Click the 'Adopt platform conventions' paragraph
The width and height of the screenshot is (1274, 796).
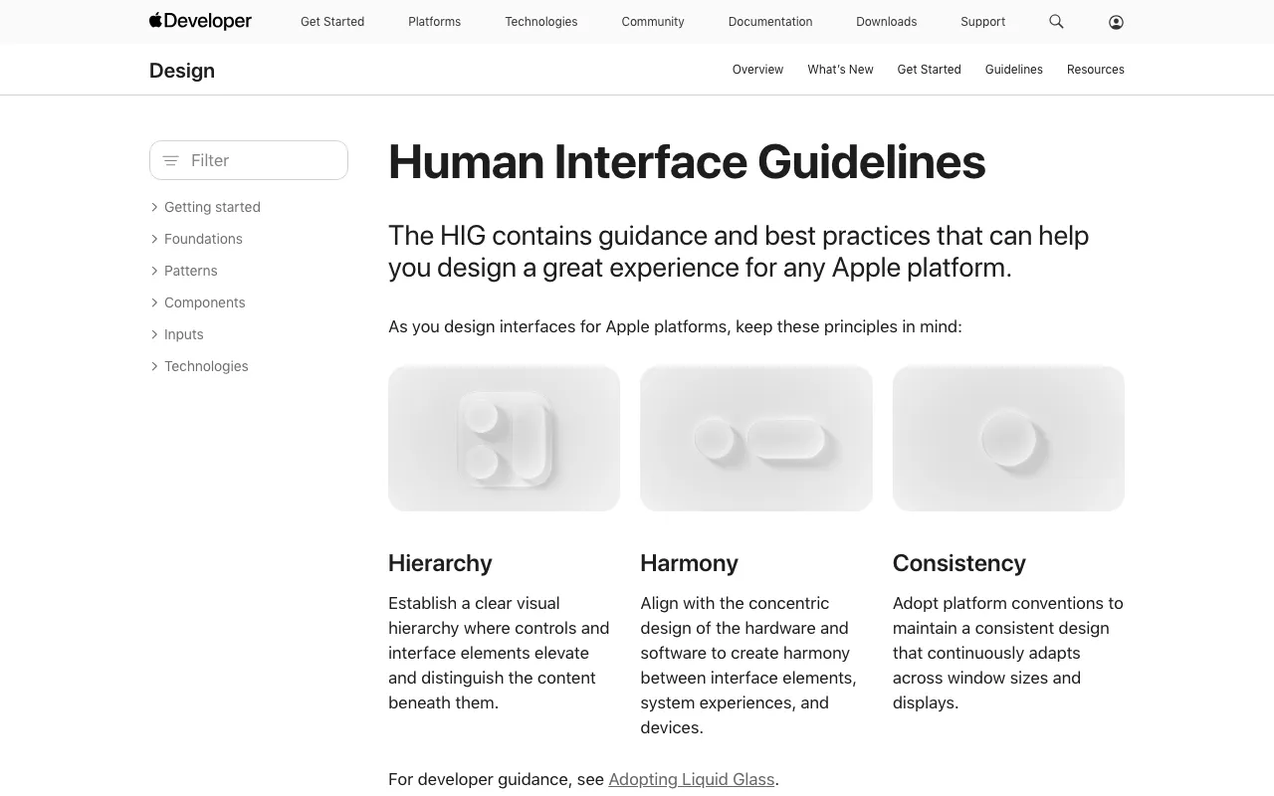click(1007, 653)
